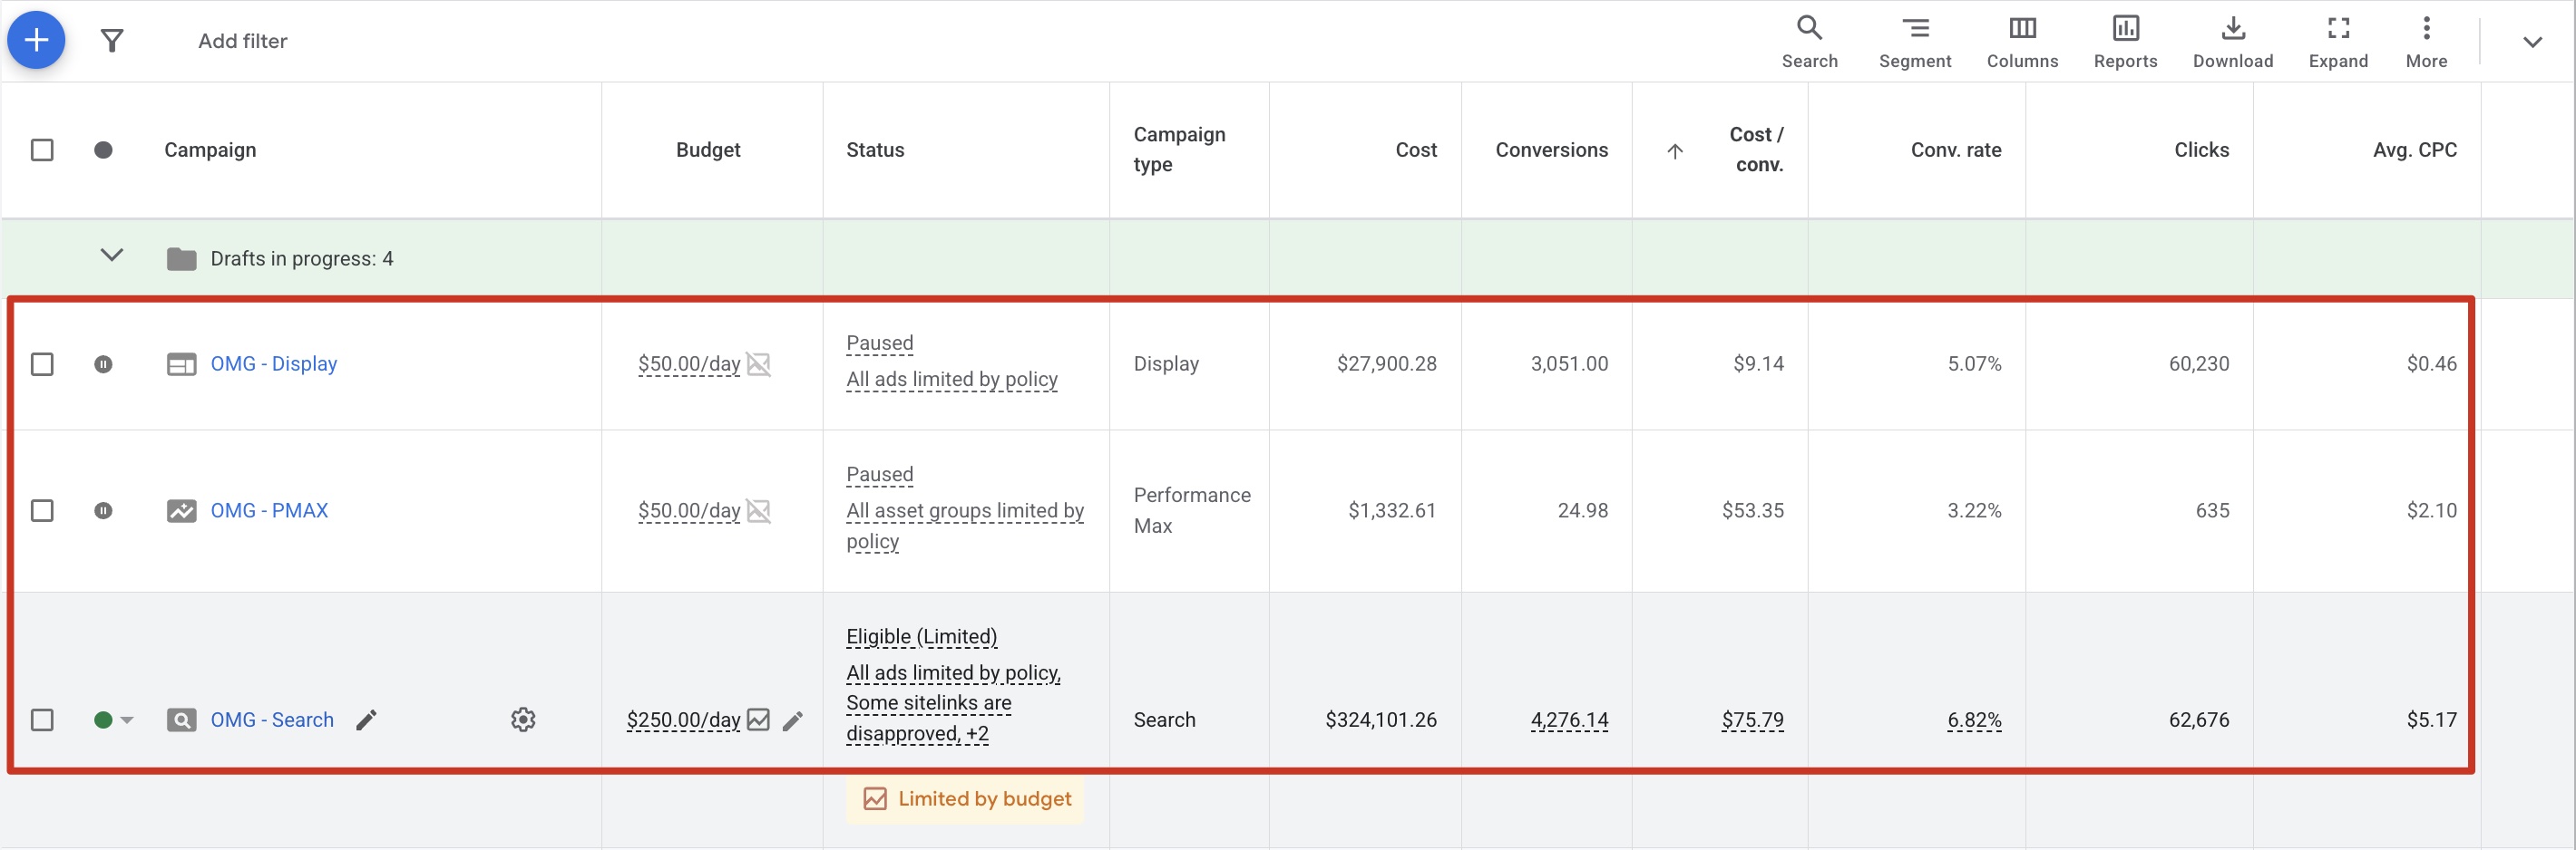Screen dimensions: 2576x850
Task: Click the Search campaign type icon
Action: [181, 720]
